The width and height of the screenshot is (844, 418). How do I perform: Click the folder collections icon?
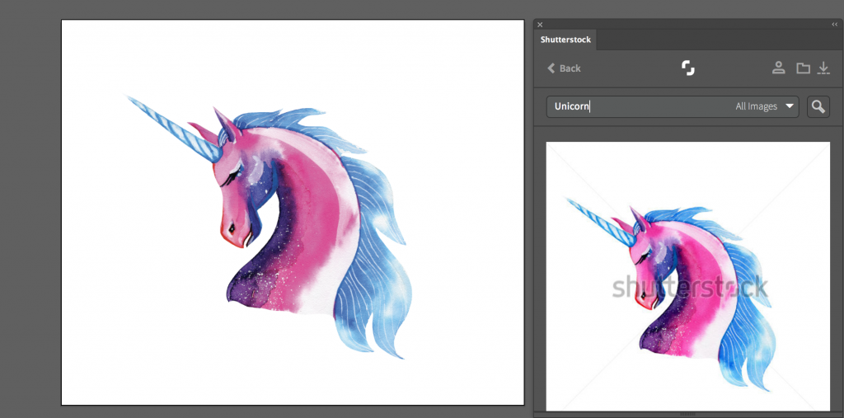[x=803, y=68]
